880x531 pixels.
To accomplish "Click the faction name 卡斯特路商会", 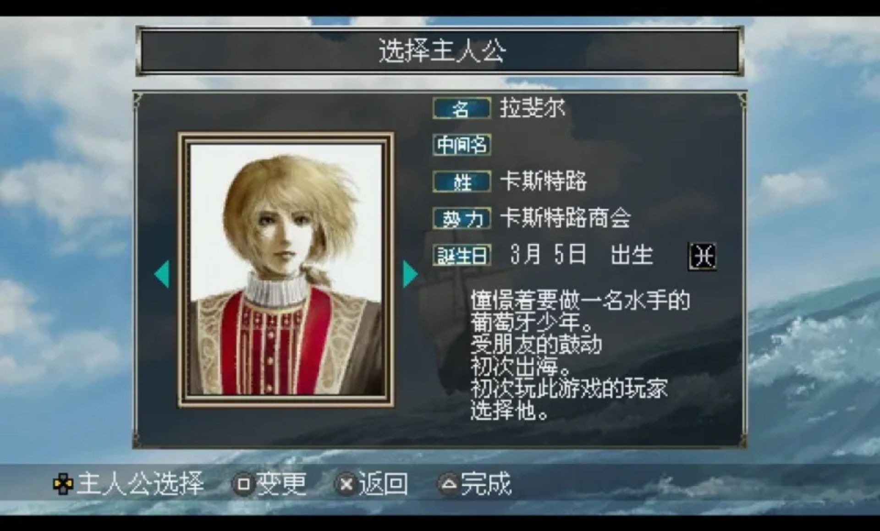I will pyautogui.click(x=565, y=218).
